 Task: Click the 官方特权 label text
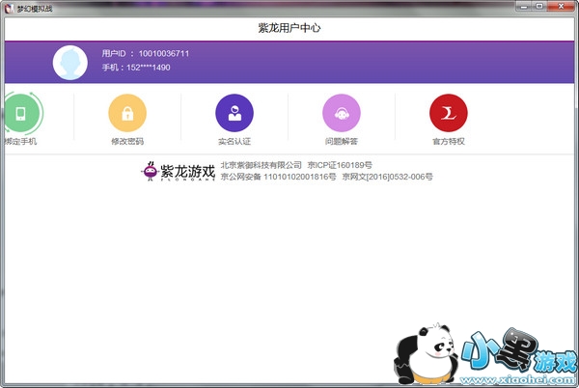pyautogui.click(x=448, y=141)
